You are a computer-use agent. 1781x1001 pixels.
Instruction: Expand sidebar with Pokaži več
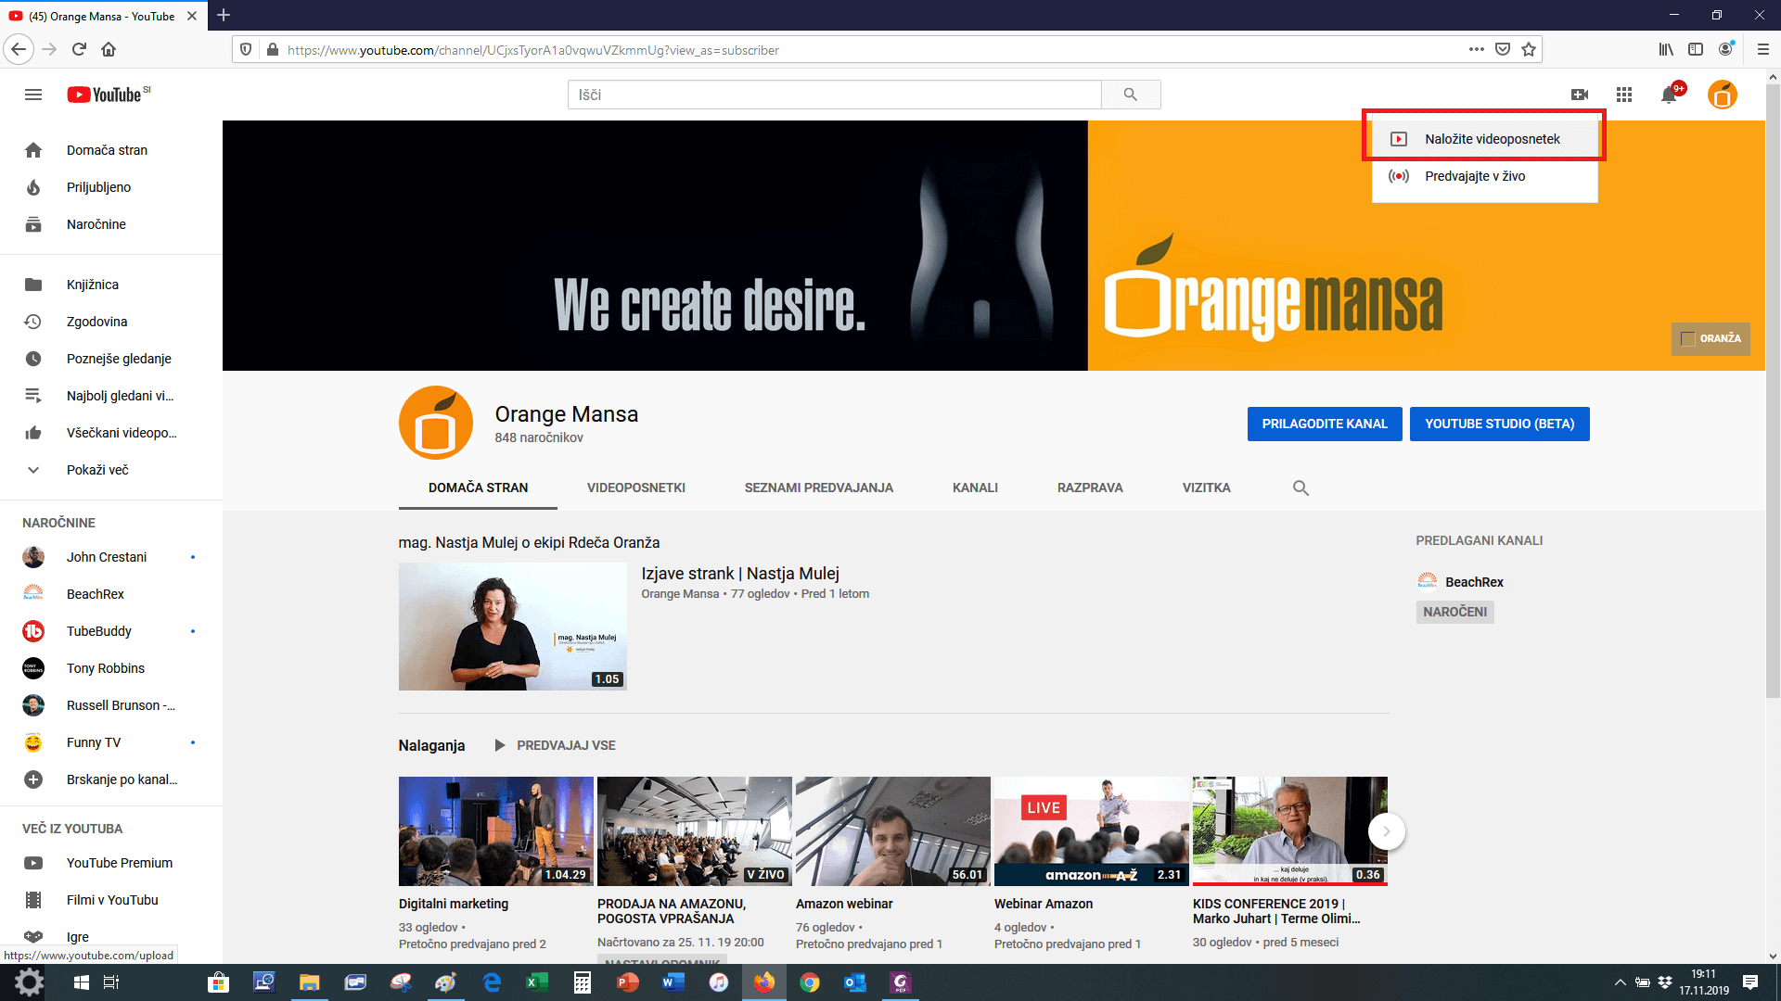click(96, 470)
